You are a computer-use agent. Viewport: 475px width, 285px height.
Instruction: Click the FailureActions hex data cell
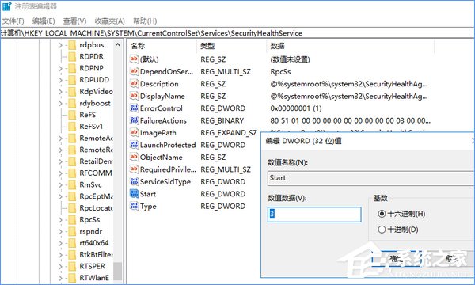point(350,120)
